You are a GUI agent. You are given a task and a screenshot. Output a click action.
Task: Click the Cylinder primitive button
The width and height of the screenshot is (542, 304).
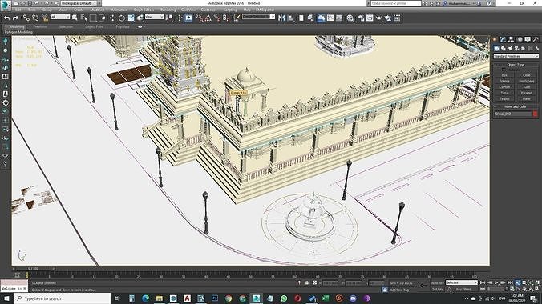click(x=504, y=87)
